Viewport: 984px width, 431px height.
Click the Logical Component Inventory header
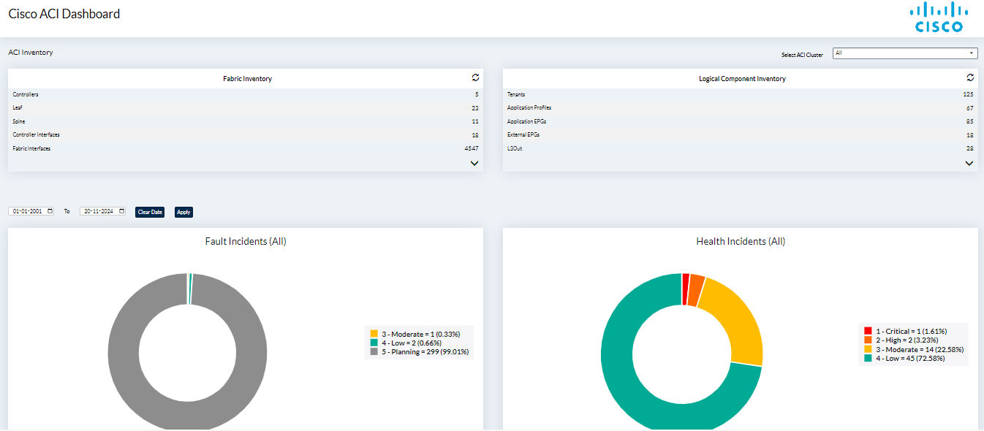742,79
